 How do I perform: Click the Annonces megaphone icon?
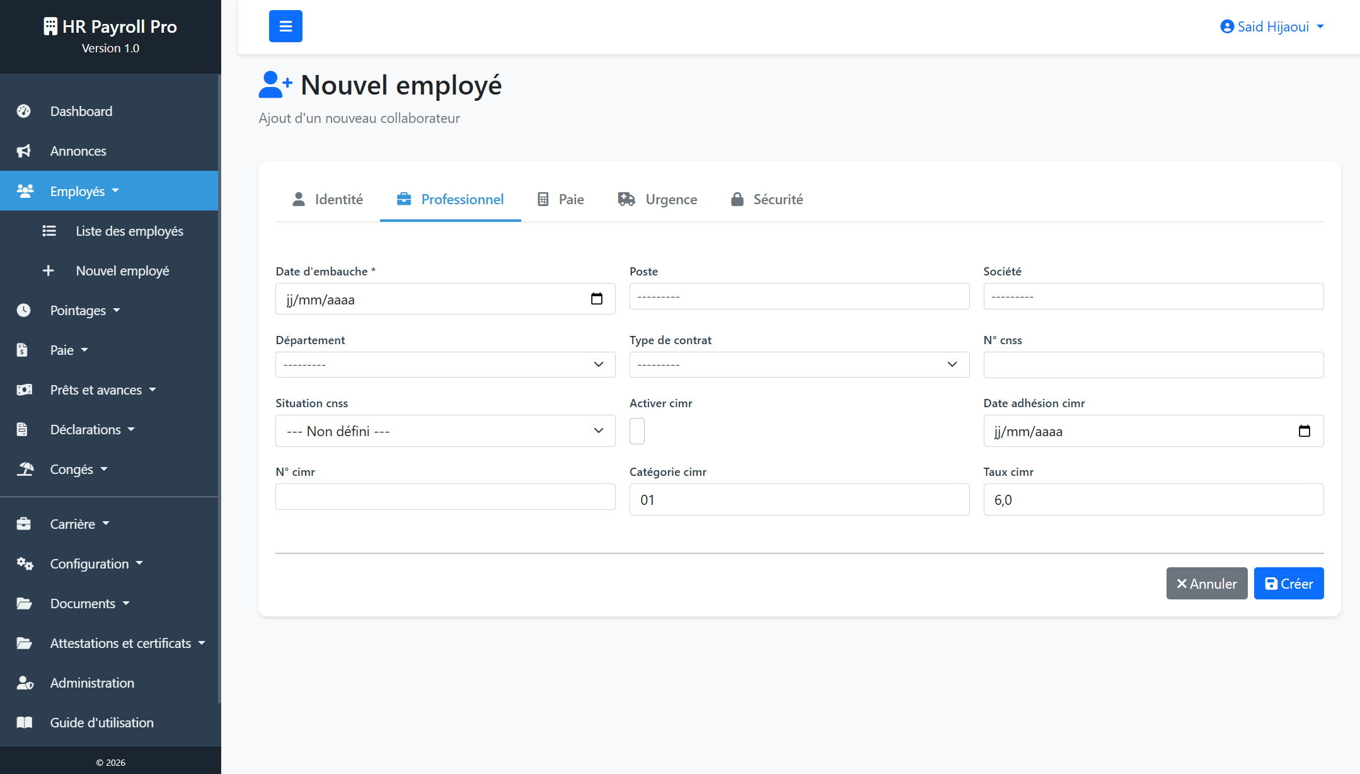tap(24, 151)
